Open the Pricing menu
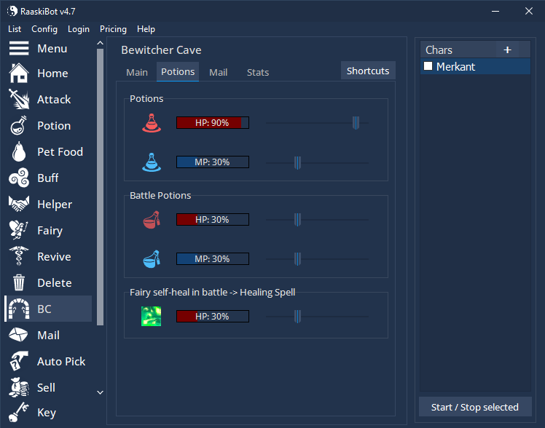The image size is (545, 428). [114, 29]
